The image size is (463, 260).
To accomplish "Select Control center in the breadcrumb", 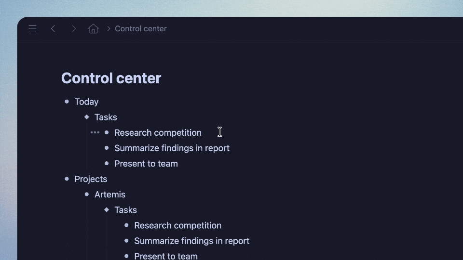I will 141,29.
